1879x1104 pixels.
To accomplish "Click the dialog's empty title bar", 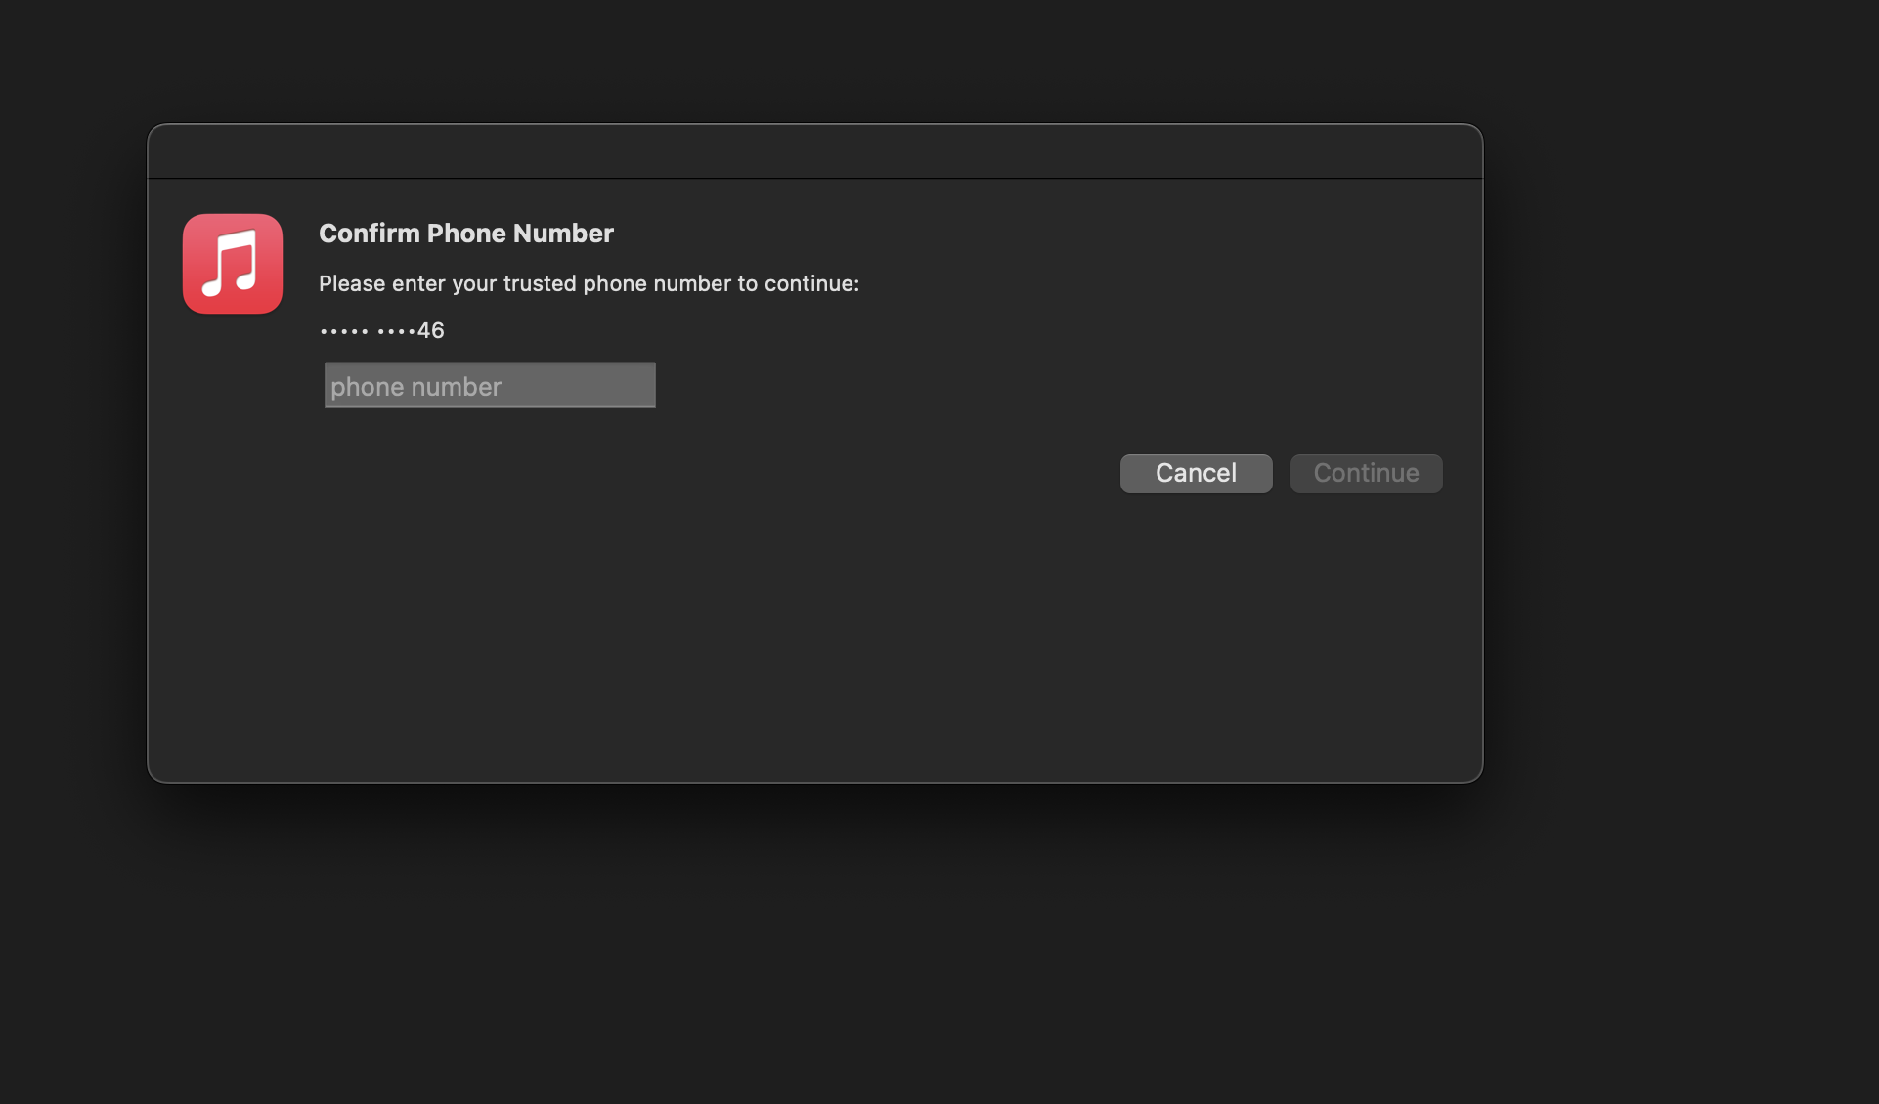I will coord(814,151).
